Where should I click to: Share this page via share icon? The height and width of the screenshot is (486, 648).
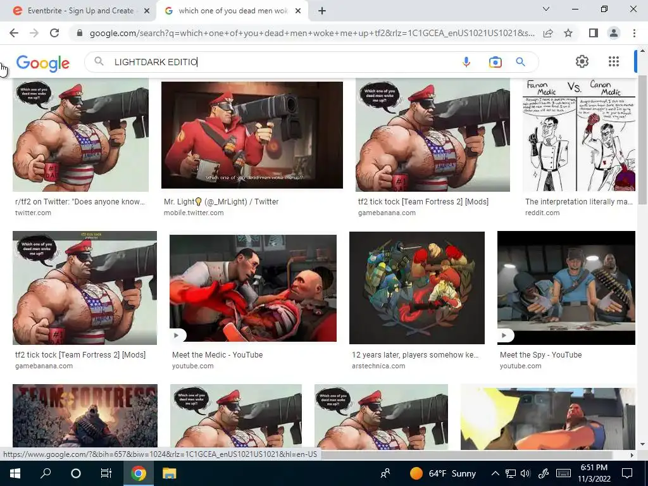pos(548,33)
